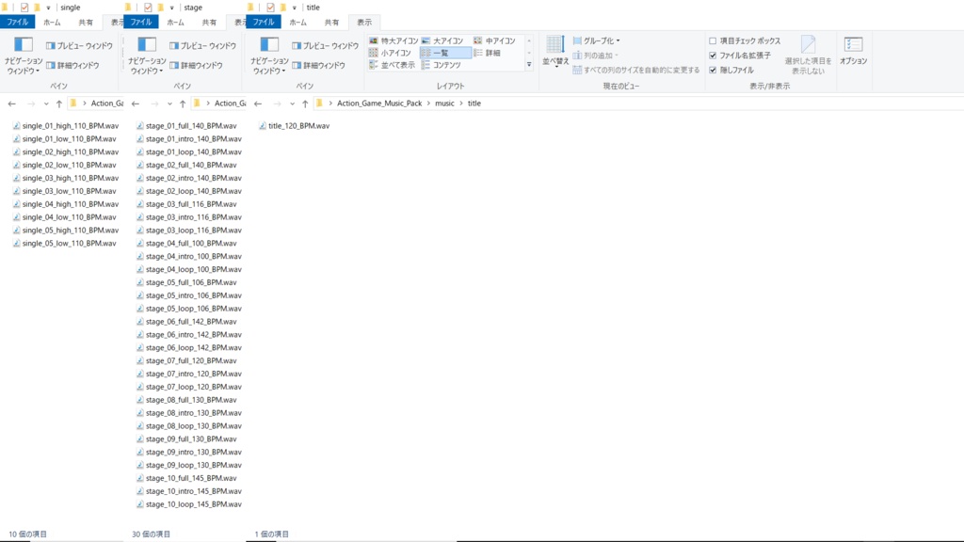Click the stage_08_intro_130_BPM.wav file icon
Screen dimensions: 964x542
pyautogui.click(x=140, y=413)
